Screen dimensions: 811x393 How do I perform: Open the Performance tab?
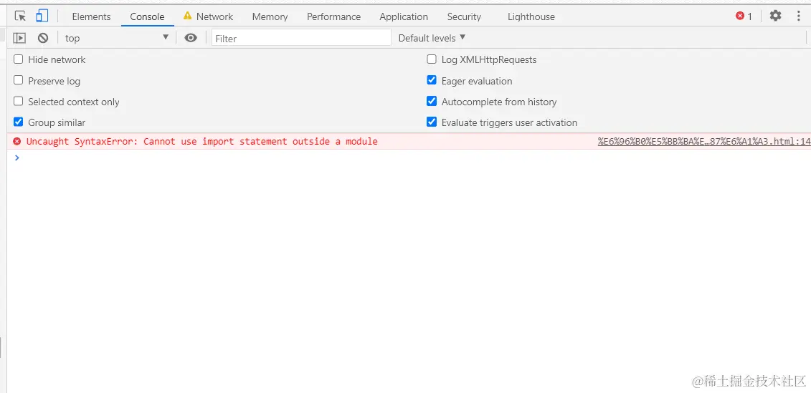coord(333,16)
